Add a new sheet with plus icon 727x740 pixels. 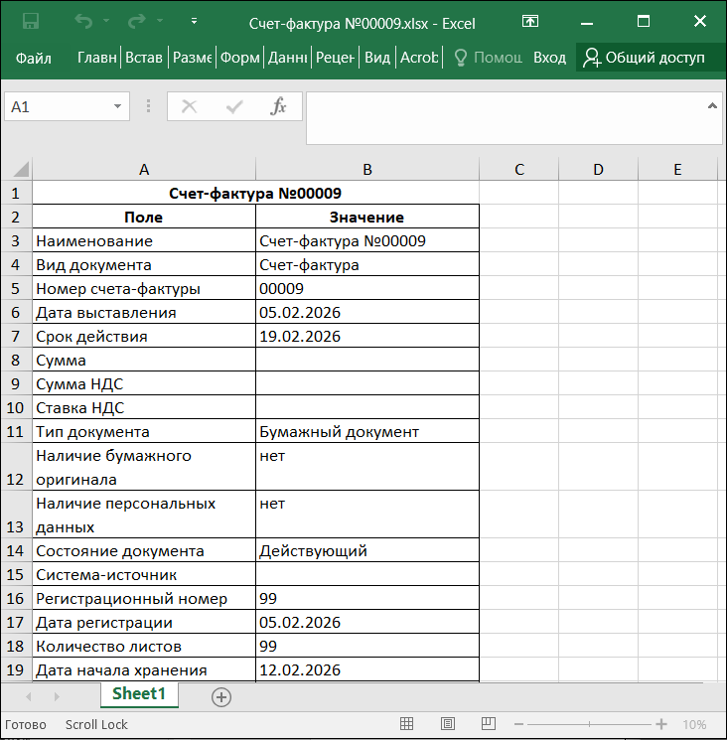[x=221, y=697]
